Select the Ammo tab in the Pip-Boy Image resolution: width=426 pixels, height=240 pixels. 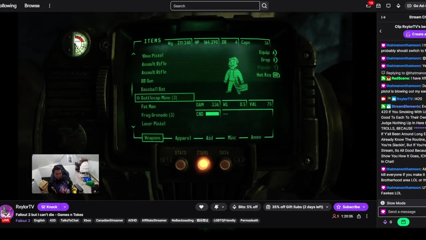[256, 137]
